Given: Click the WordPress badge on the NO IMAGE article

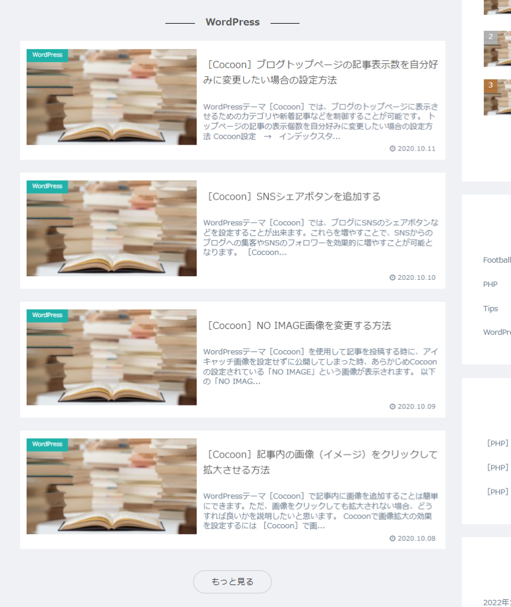Looking at the screenshot, I should click(47, 315).
